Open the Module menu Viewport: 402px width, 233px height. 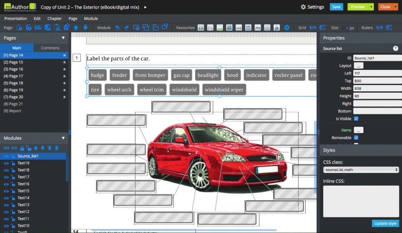[91, 18]
